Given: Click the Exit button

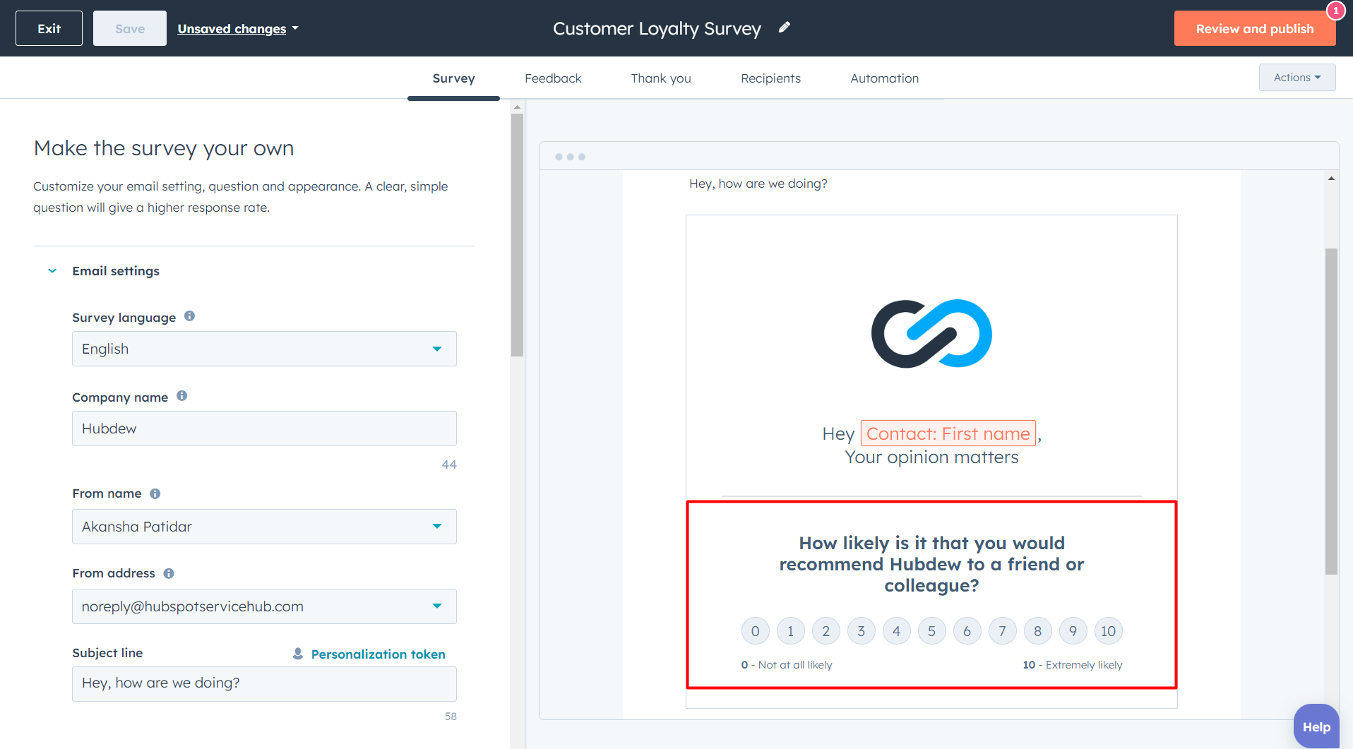Looking at the screenshot, I should coord(49,28).
